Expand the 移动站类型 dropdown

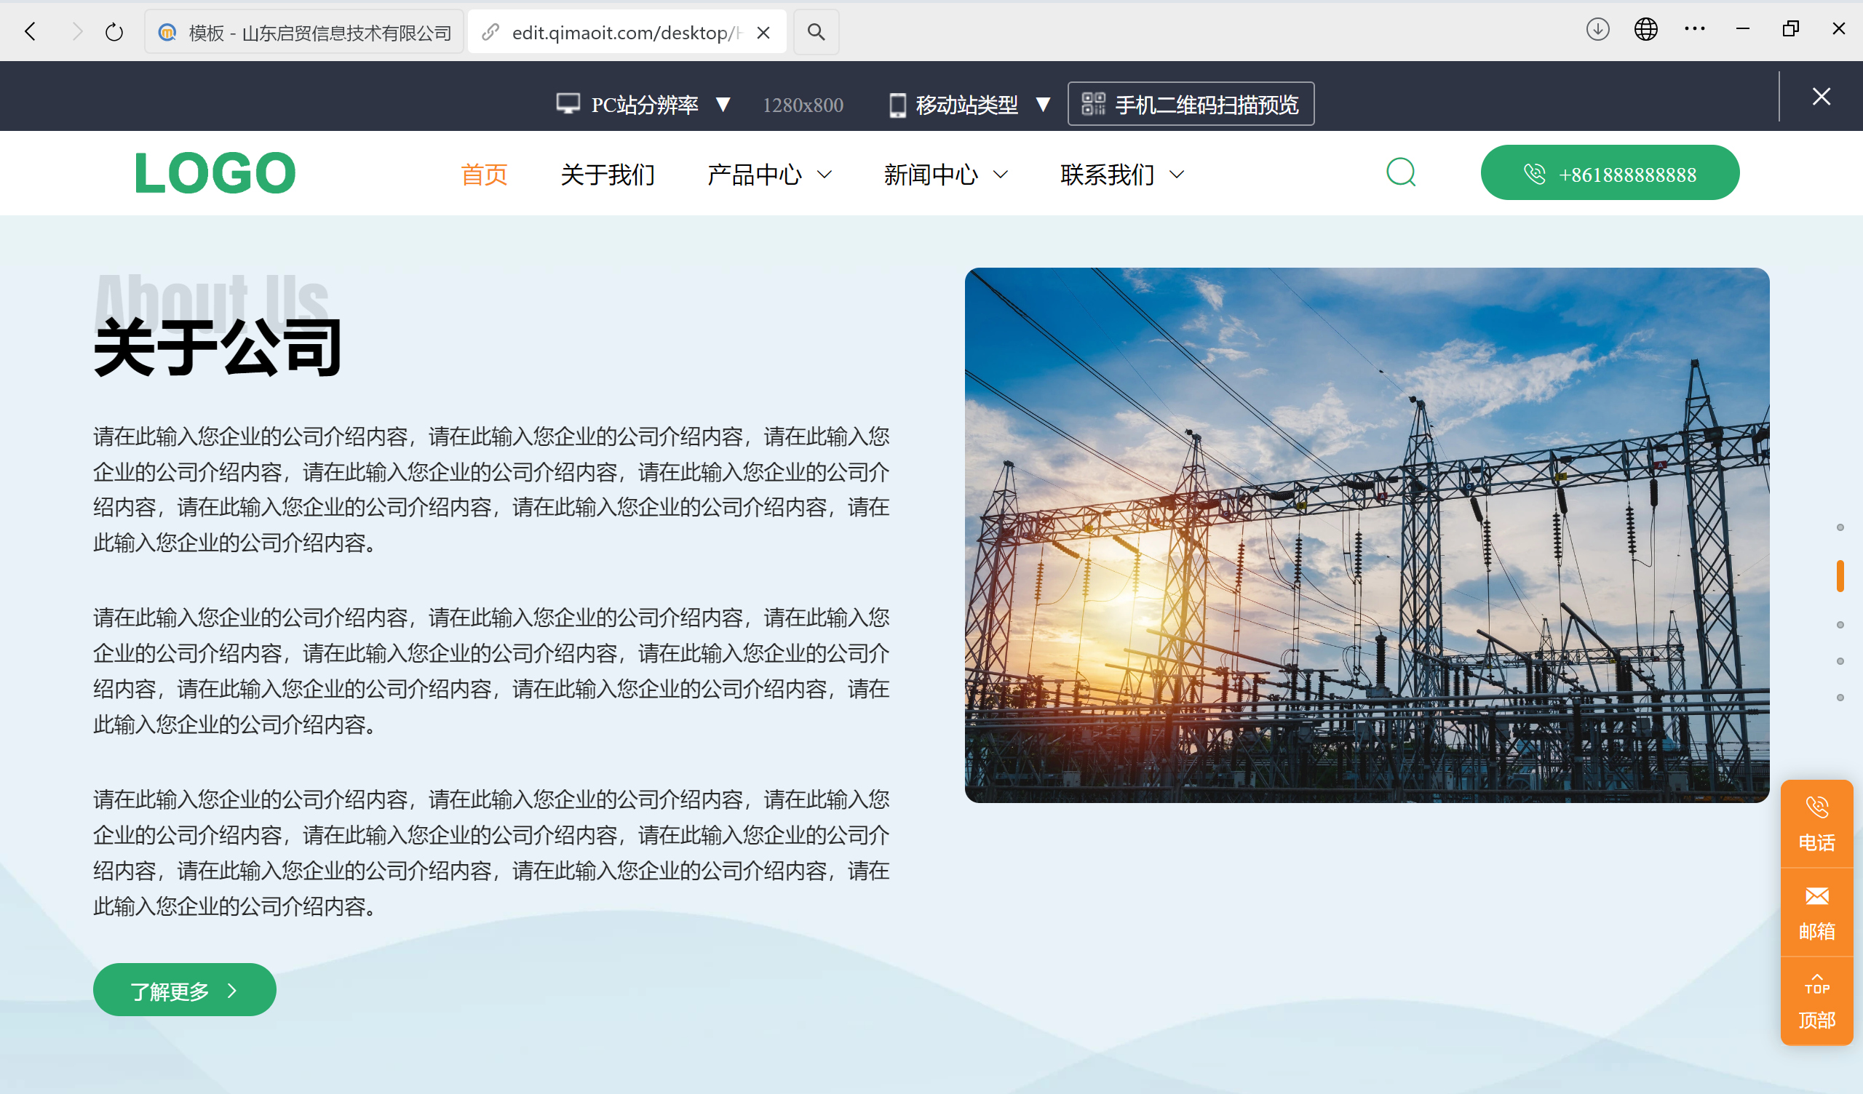click(x=1044, y=103)
